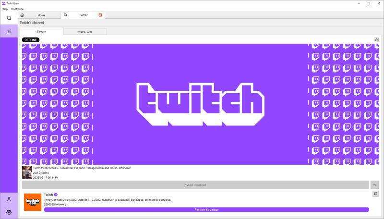Click the Twitch offline banner image
The height and width of the screenshot is (219, 384).
tap(200, 104)
